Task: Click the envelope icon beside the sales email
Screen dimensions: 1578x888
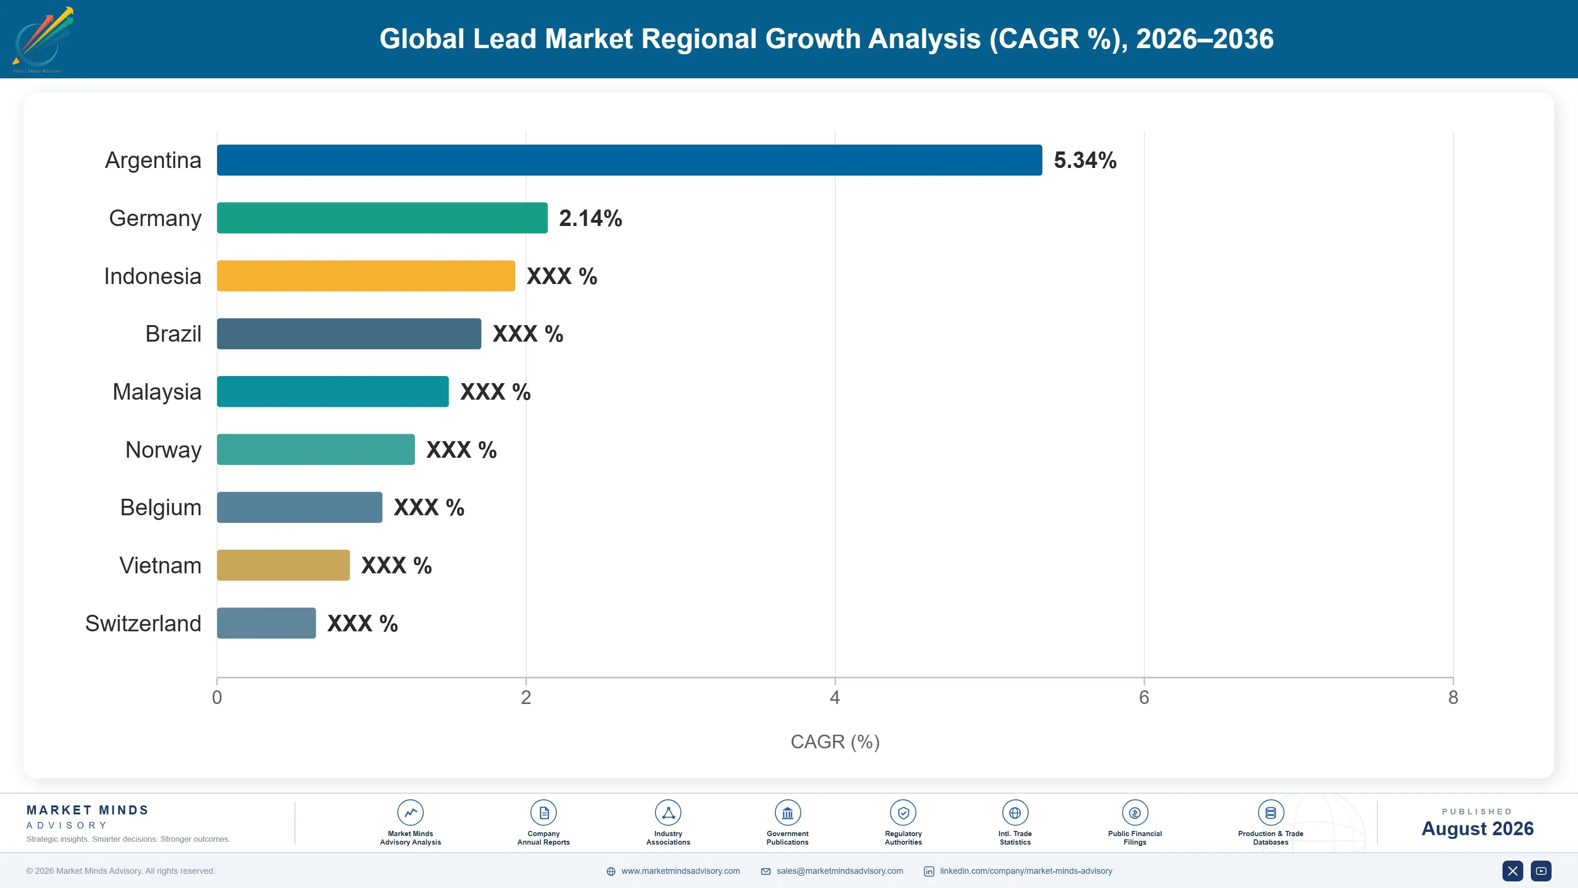Action: pyautogui.click(x=766, y=871)
